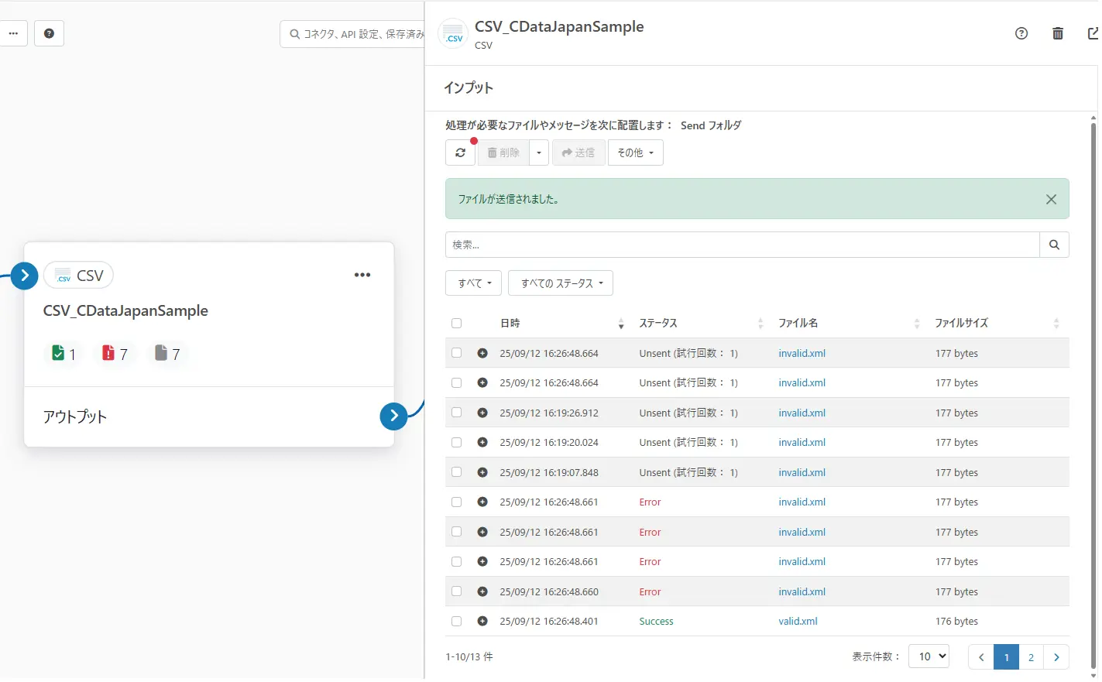This screenshot has width=1102, height=682.
Task: Check the box for the 16:26:48.660 row
Action: point(456,591)
